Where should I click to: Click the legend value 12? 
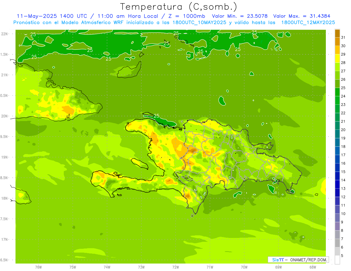click(x=343, y=197)
